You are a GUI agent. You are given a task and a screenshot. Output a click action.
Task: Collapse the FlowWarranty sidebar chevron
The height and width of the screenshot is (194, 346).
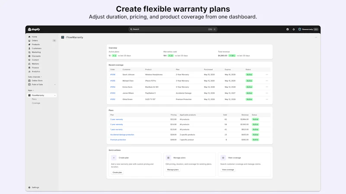(x=55, y=95)
